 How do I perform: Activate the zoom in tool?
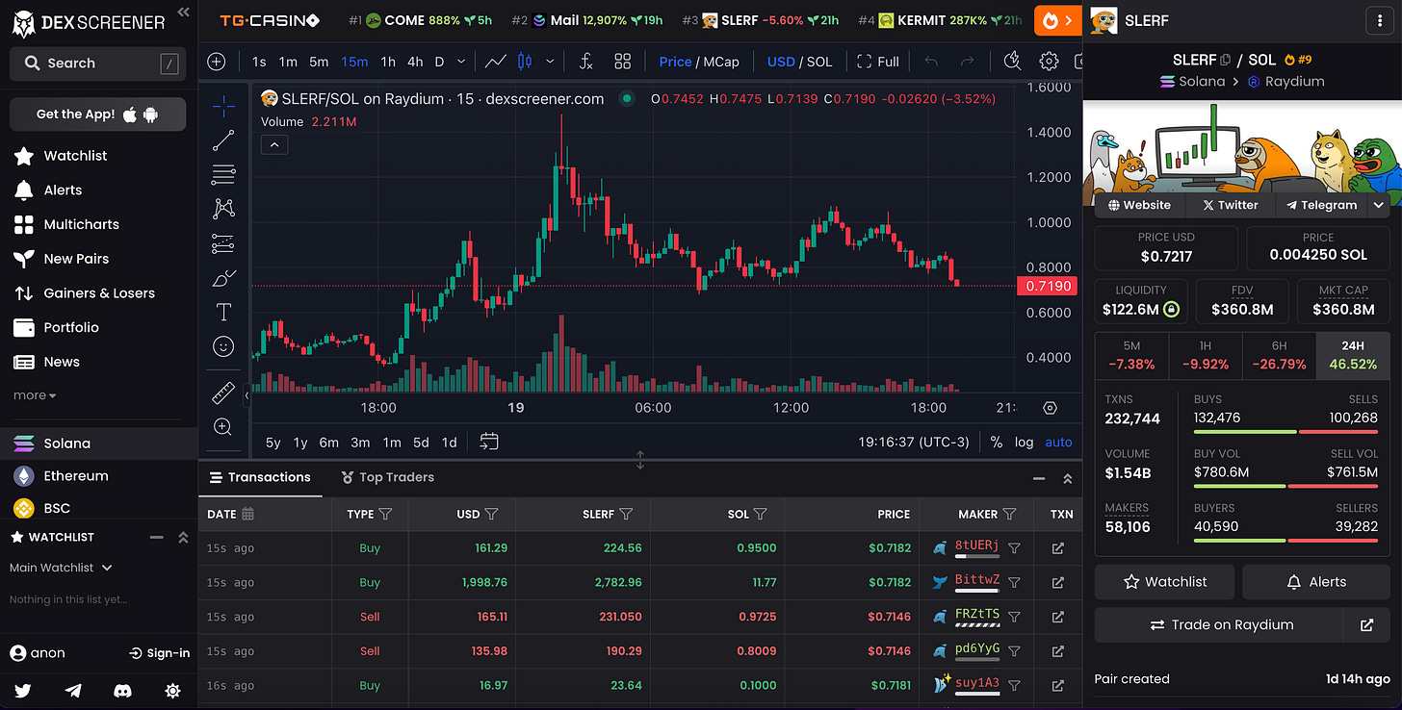(223, 426)
